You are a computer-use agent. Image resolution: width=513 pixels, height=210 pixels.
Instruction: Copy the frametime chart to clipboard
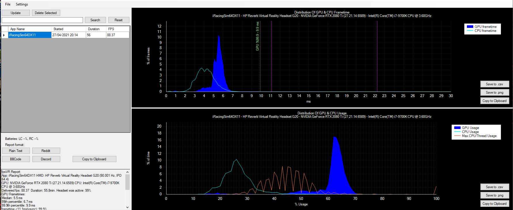(x=495, y=101)
